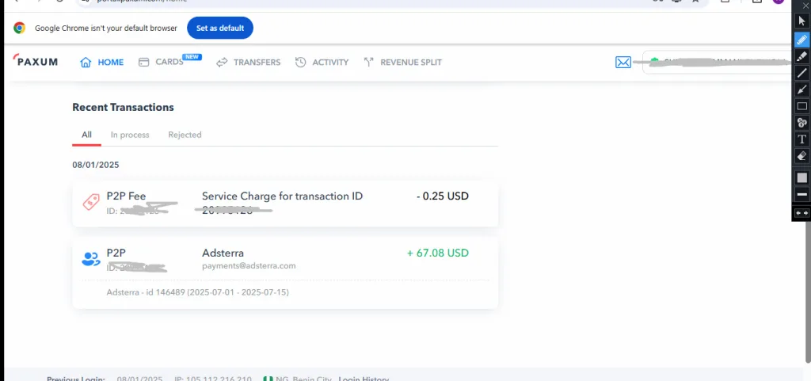The height and width of the screenshot is (381, 811).
Task: Open the Login History link
Action: (364, 379)
